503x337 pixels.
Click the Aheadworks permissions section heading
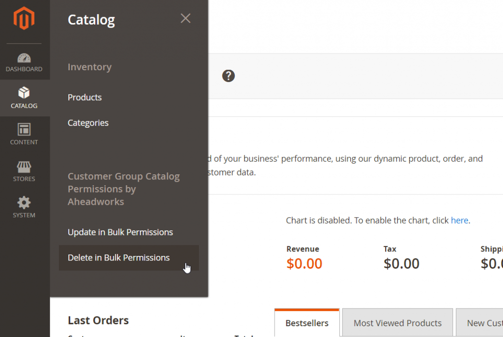pos(124,189)
